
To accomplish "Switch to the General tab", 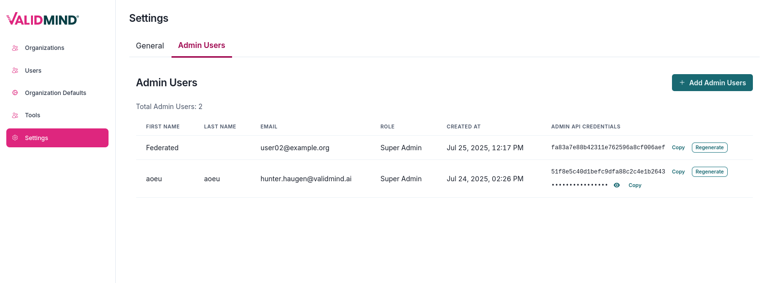I will 150,46.
